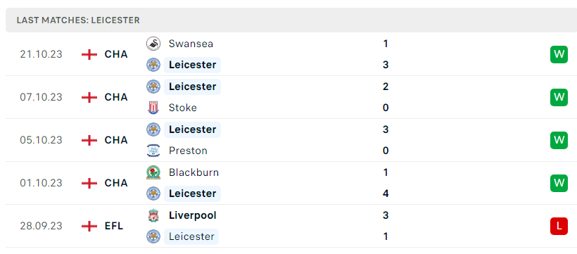
Task: Click the Blackburn club crest icon
Action: point(153,172)
